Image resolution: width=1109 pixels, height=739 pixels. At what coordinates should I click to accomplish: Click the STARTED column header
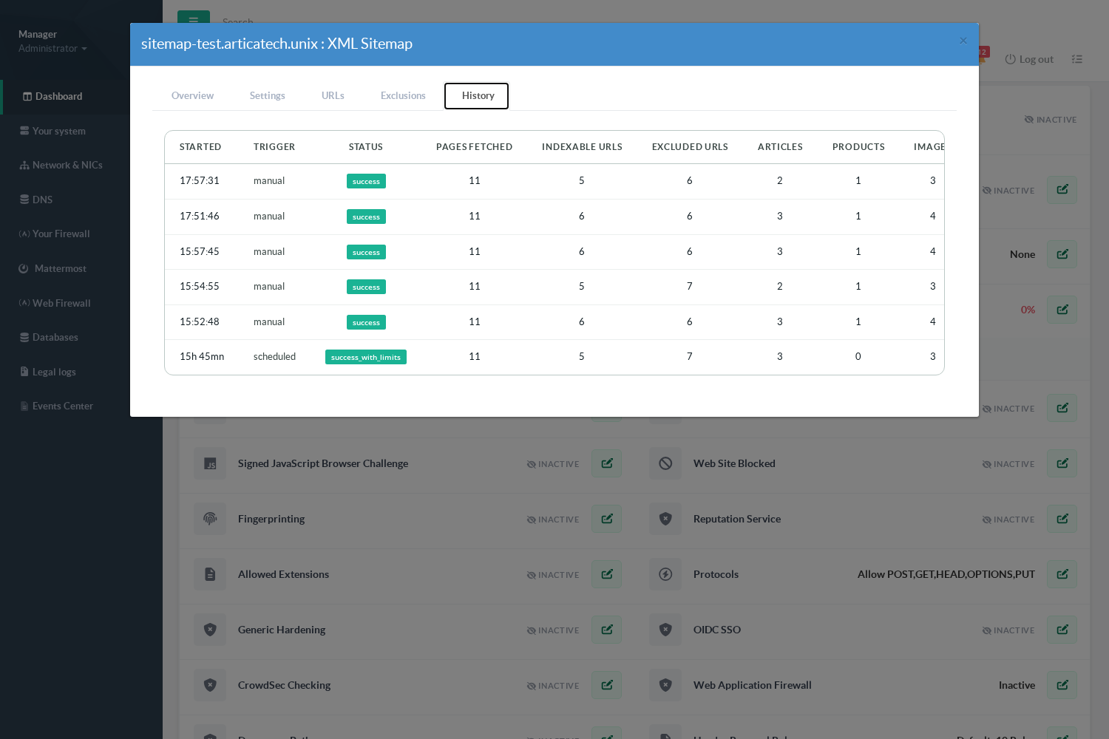click(200, 147)
